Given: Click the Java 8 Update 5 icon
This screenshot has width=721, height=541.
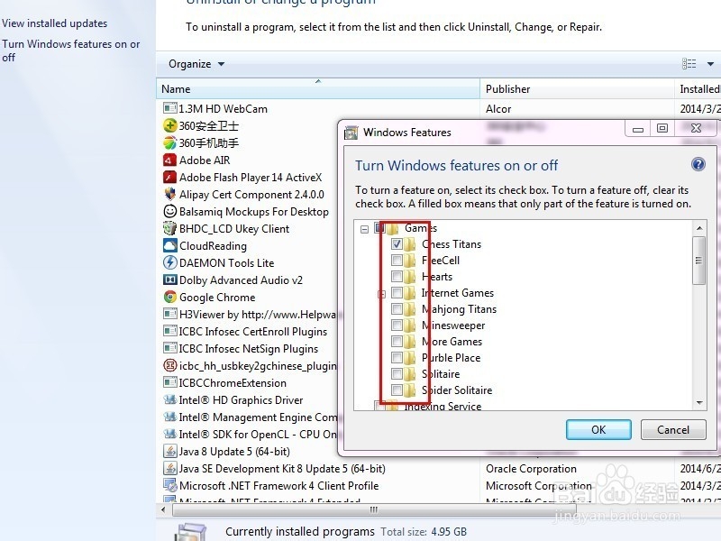Looking at the screenshot, I should [x=170, y=452].
